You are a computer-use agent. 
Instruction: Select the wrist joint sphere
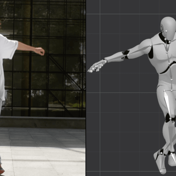tap(106, 62)
